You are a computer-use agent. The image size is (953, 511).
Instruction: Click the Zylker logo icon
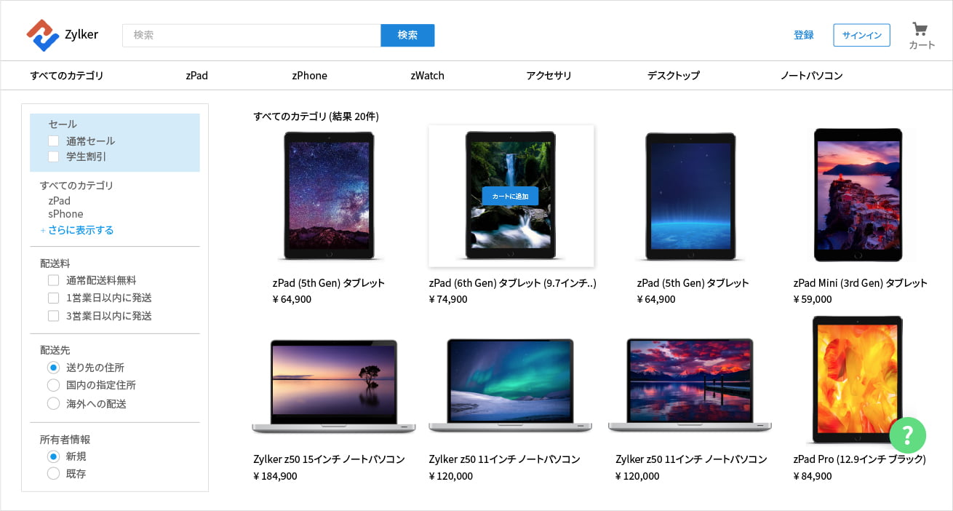[42, 35]
